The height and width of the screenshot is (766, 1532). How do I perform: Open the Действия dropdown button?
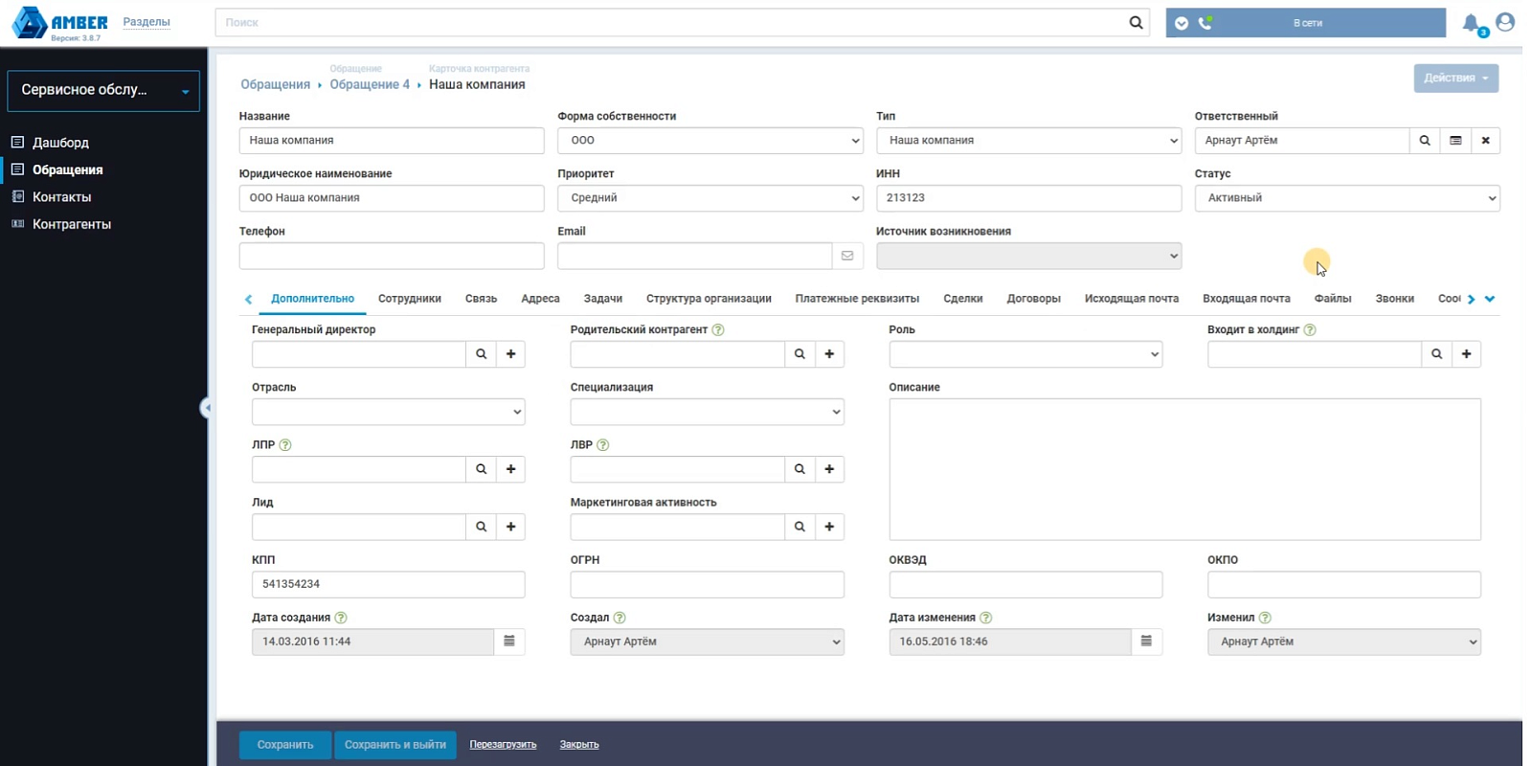pyautogui.click(x=1455, y=79)
